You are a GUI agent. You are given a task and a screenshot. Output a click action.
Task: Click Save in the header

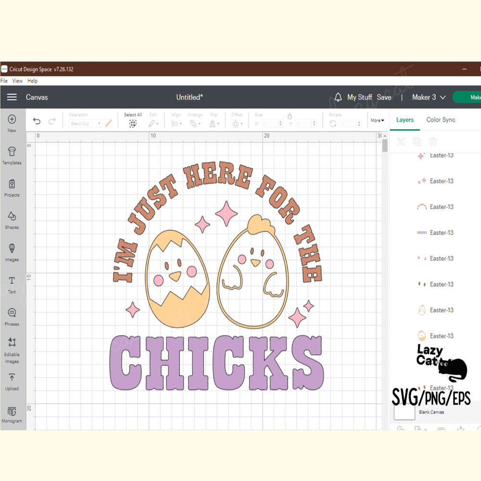(384, 97)
